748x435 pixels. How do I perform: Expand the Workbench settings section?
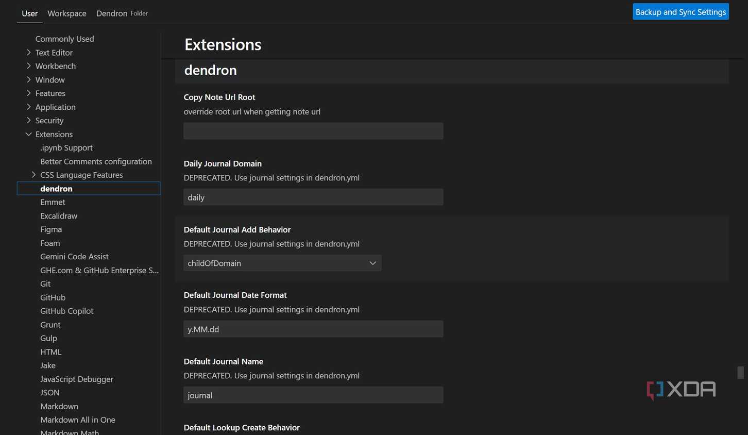point(29,66)
